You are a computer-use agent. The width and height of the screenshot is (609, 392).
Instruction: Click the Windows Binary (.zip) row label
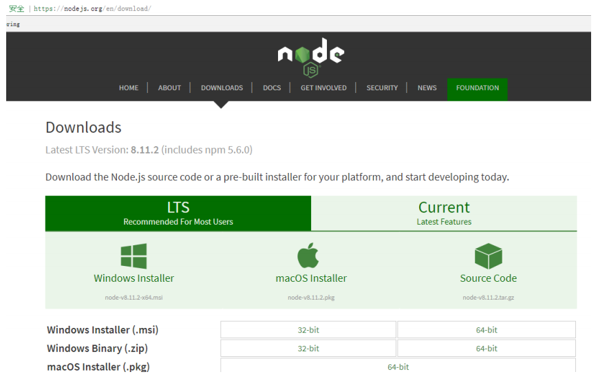click(98, 349)
